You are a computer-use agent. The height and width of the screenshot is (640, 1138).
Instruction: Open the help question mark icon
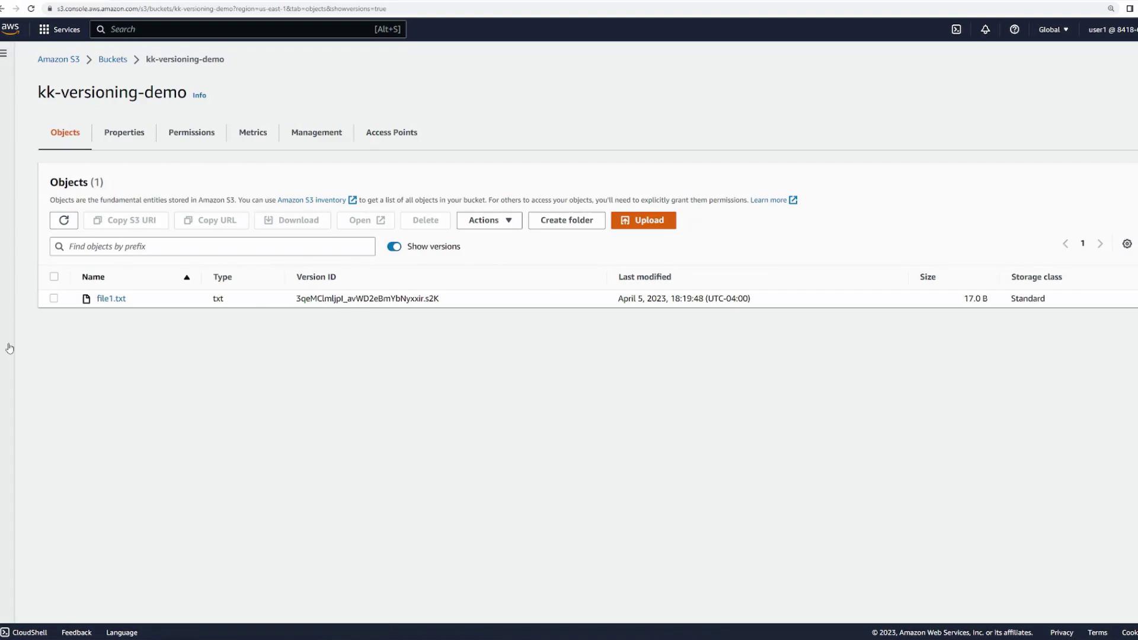coord(1014,30)
